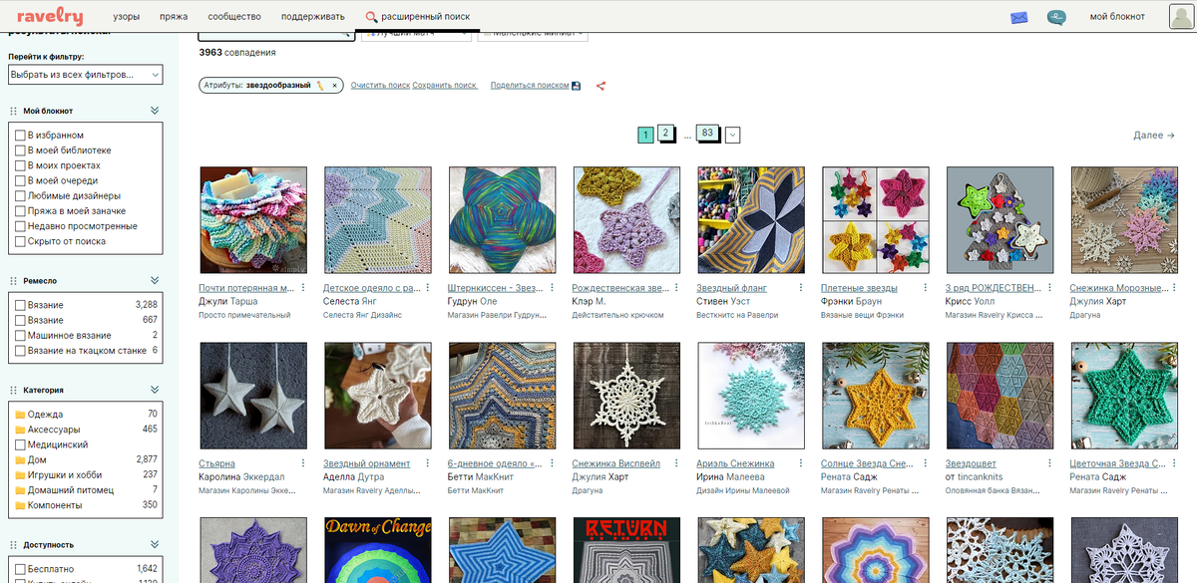Click the save disk icon beside share search
Viewport: 1197px width, 583px height.
[x=577, y=86]
